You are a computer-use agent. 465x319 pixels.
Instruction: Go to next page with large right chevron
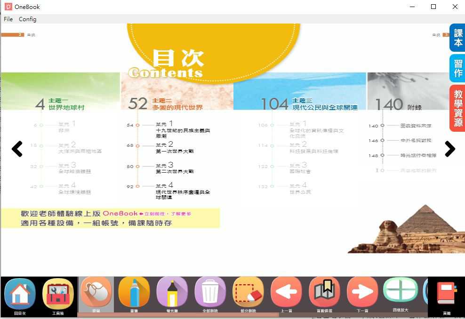pyautogui.click(x=449, y=149)
